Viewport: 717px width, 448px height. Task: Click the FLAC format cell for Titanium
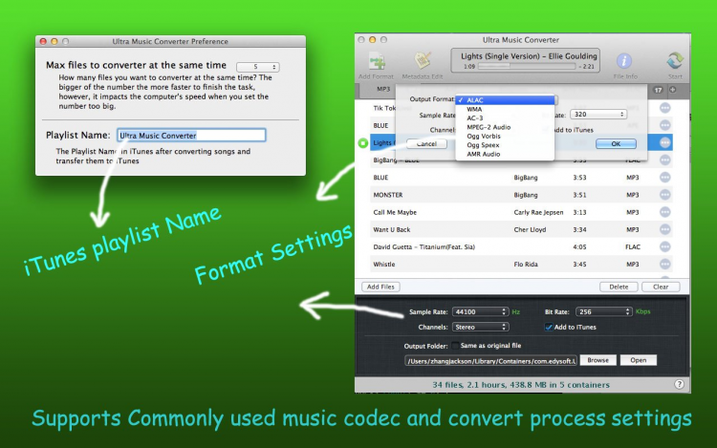tap(633, 247)
